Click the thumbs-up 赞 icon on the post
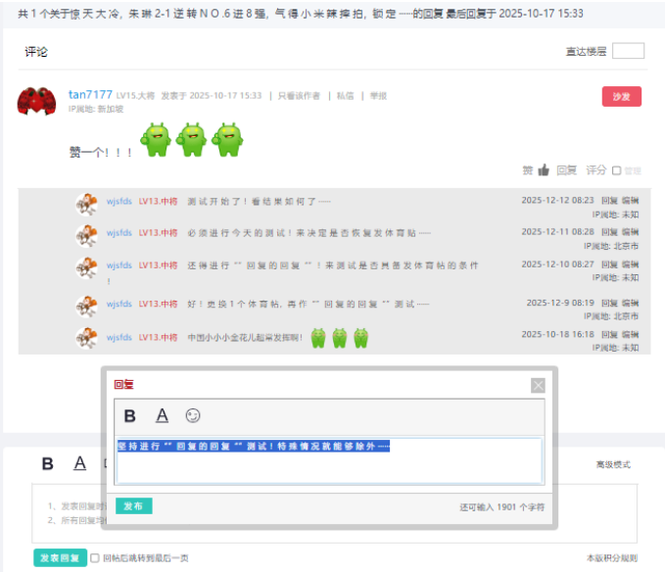 click(x=544, y=170)
